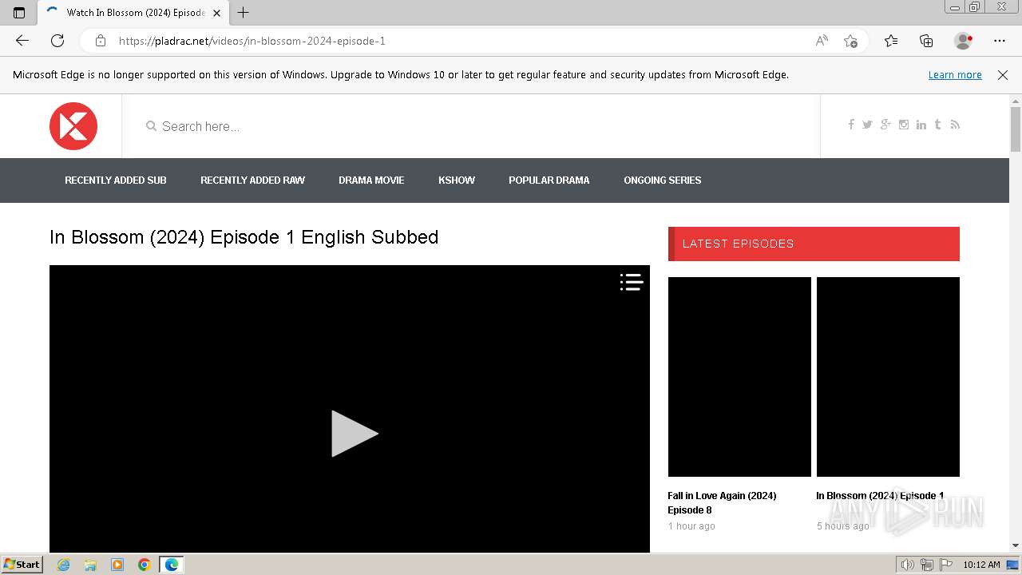Image resolution: width=1022 pixels, height=575 pixels.
Task: Open In Blossom Episode 1 sidebar thumbnail
Action: [x=888, y=377]
